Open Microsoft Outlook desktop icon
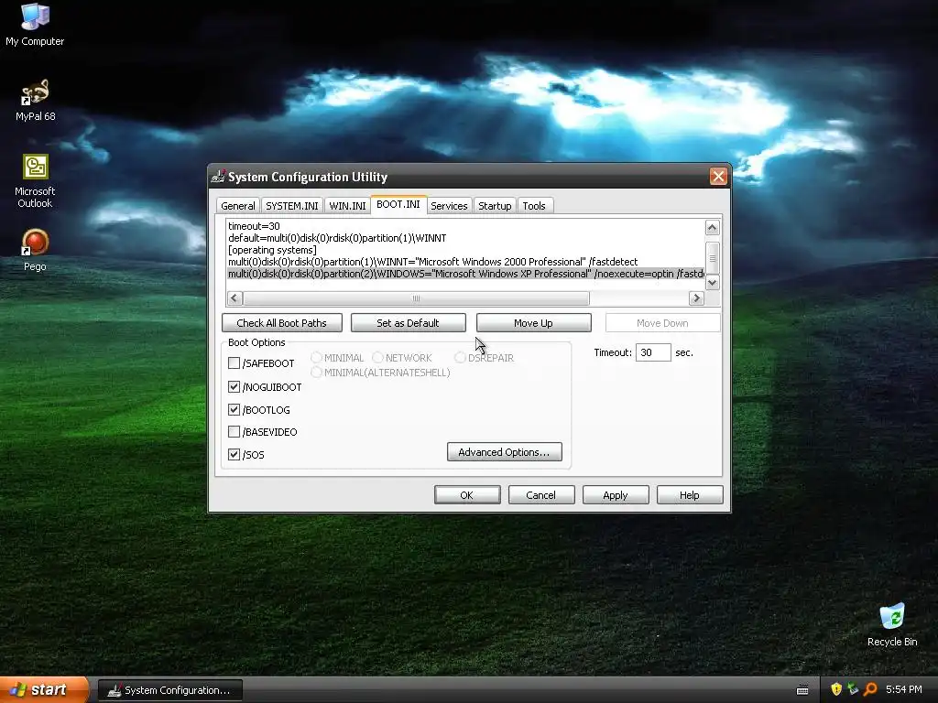Viewport: 938px width, 703px height. [35, 181]
